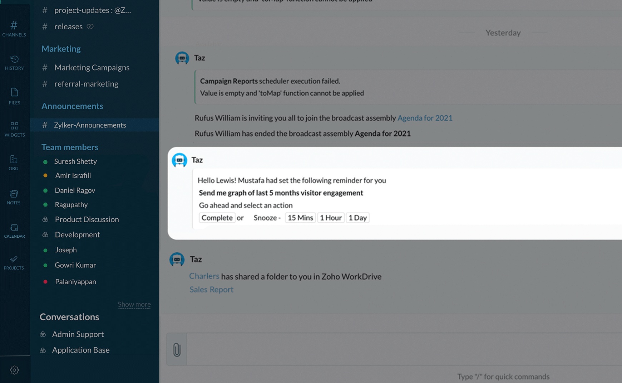
Task: Open chat with Joseph
Action: (66, 250)
